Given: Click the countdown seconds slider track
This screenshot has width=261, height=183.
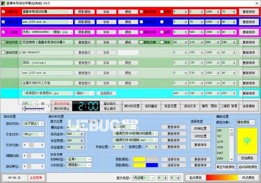Looking at the screenshot, I should point(33,109).
